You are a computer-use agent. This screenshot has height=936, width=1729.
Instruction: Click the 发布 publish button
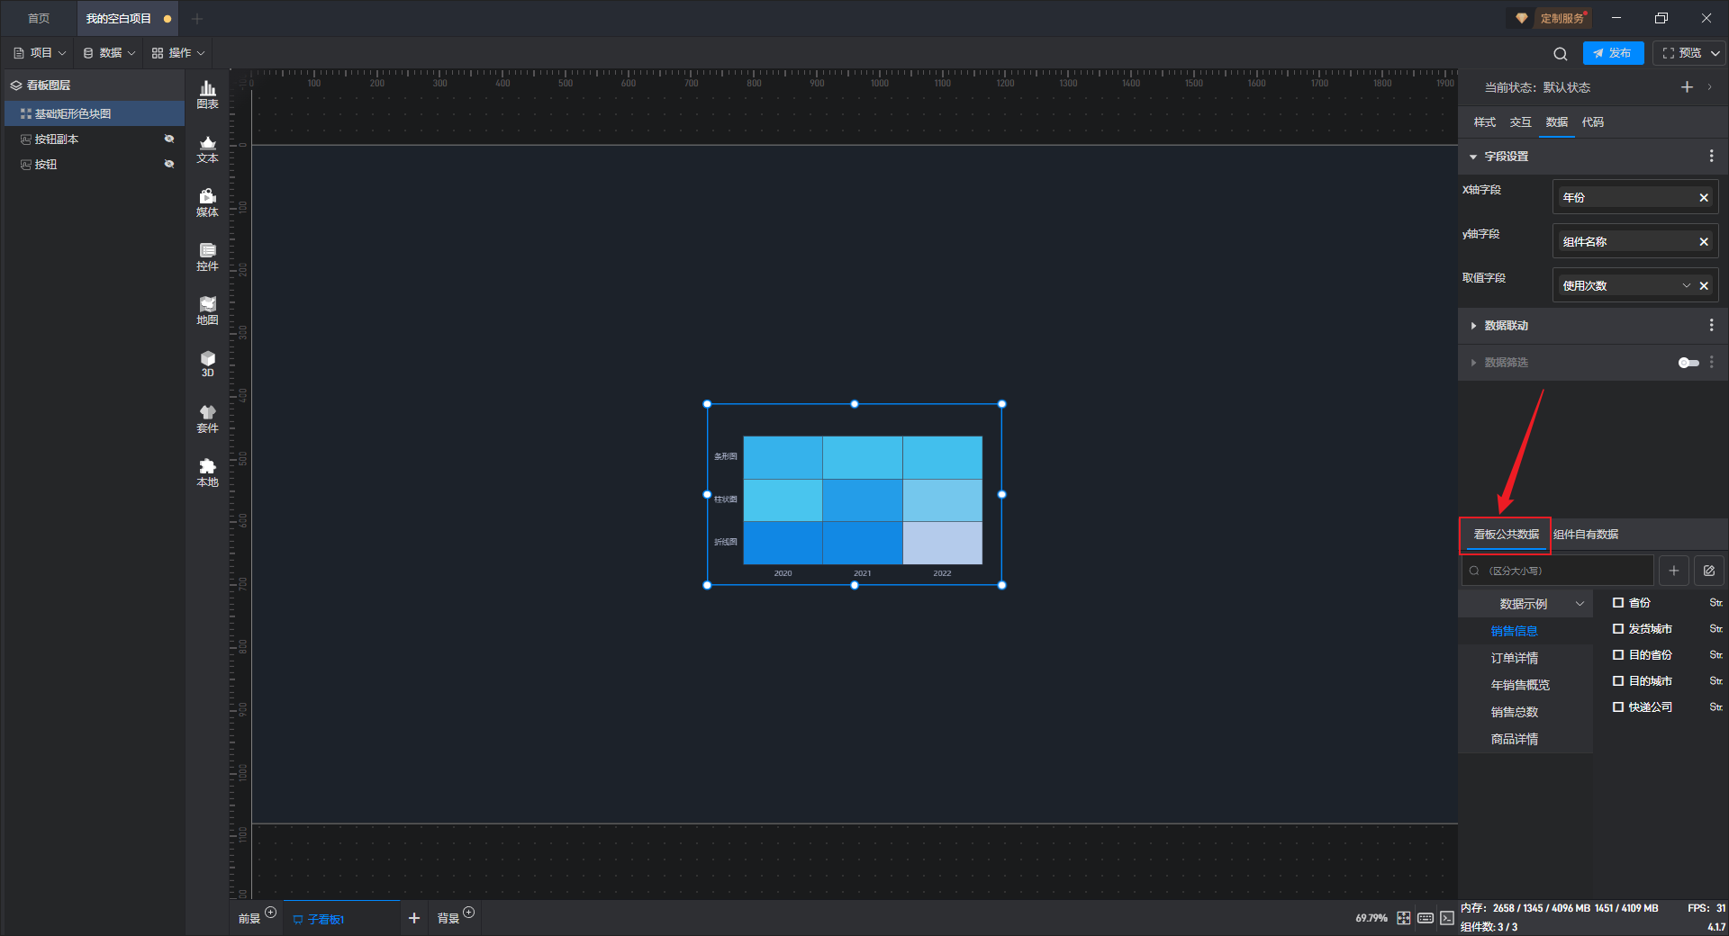pos(1613,53)
